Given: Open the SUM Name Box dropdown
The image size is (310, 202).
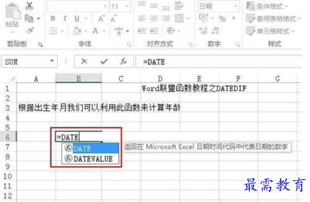Looking at the screenshot, I should point(52,61).
